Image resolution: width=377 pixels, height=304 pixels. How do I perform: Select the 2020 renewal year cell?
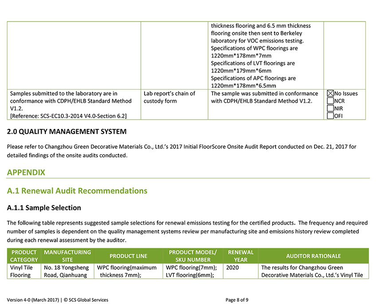coord(233,268)
